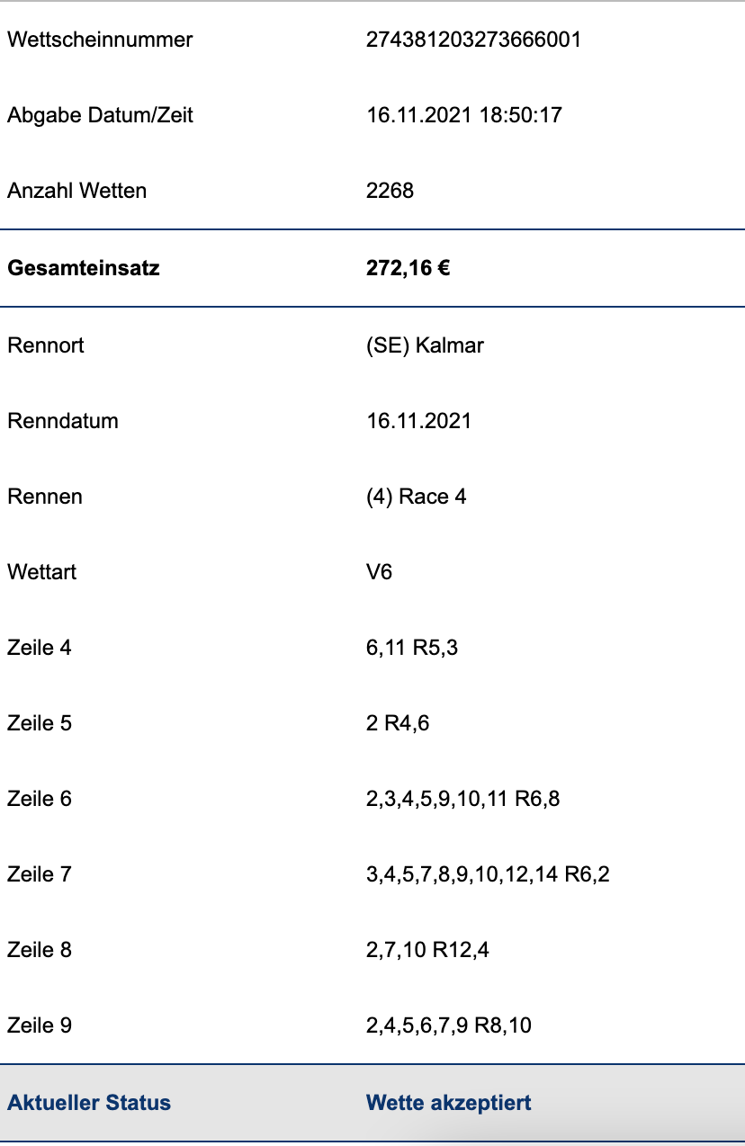Click the Anzahl Wetten value 2268
745x1146 pixels.
point(390,191)
